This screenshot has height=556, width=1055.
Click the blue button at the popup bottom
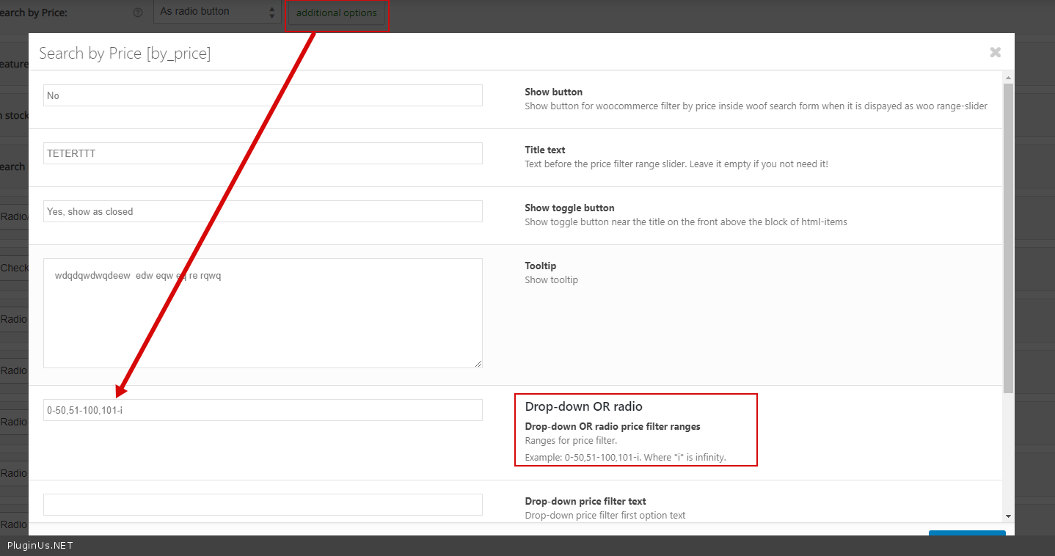[x=966, y=533]
